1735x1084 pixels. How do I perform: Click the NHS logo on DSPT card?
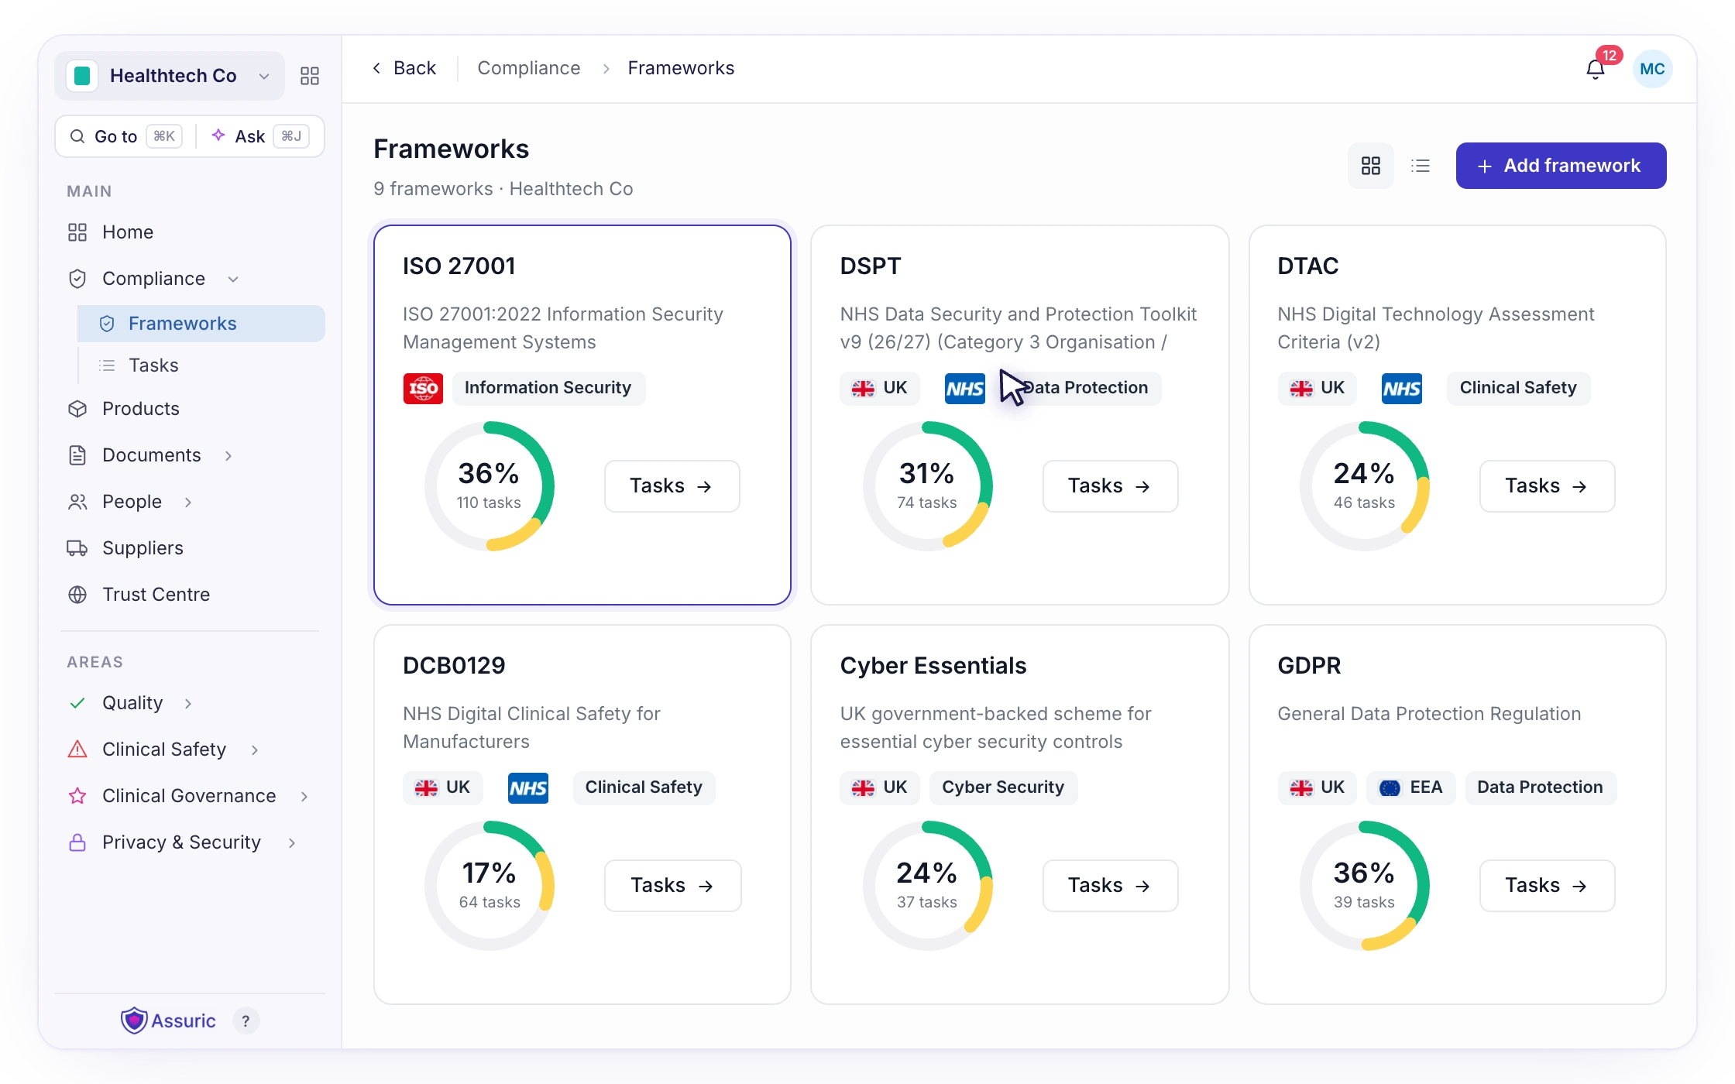[x=965, y=388]
